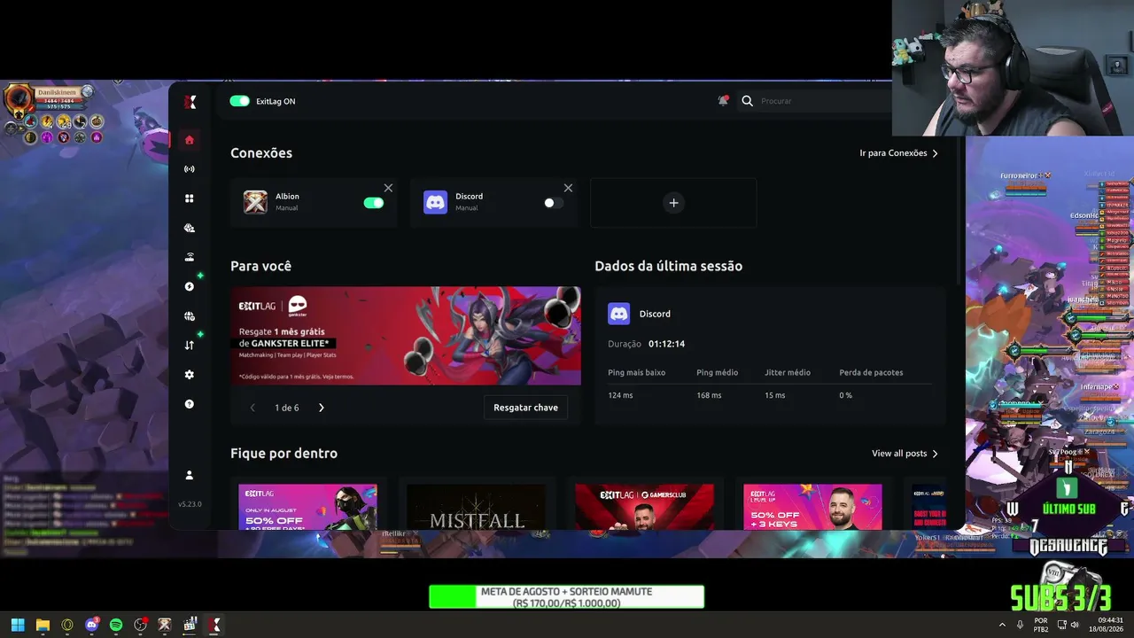The width and height of the screenshot is (1134, 638).
Task: Click the Dados da última sessão heading
Action: coord(669,266)
